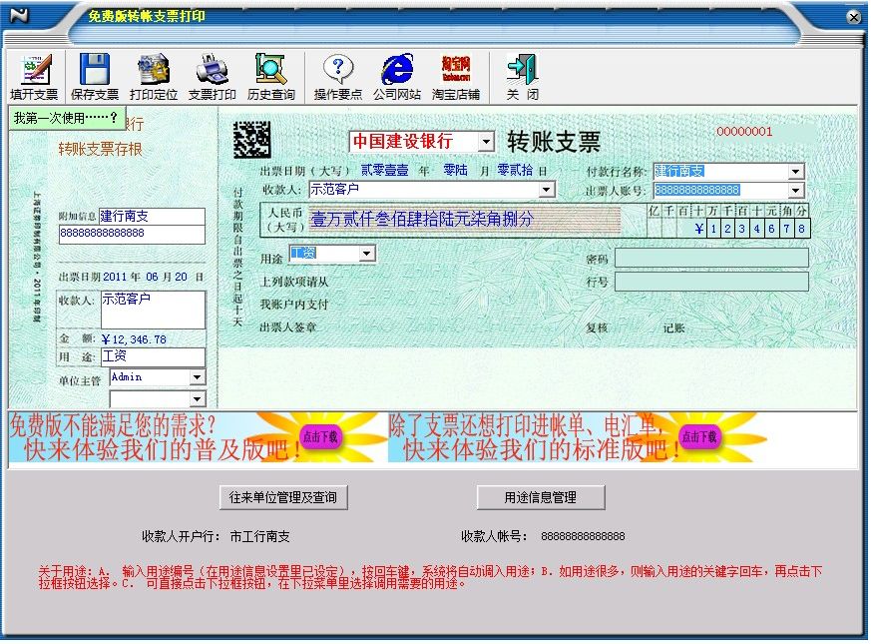Expand the 付款行名称 dropdown arrow
This screenshot has width=871, height=644.
(x=796, y=172)
